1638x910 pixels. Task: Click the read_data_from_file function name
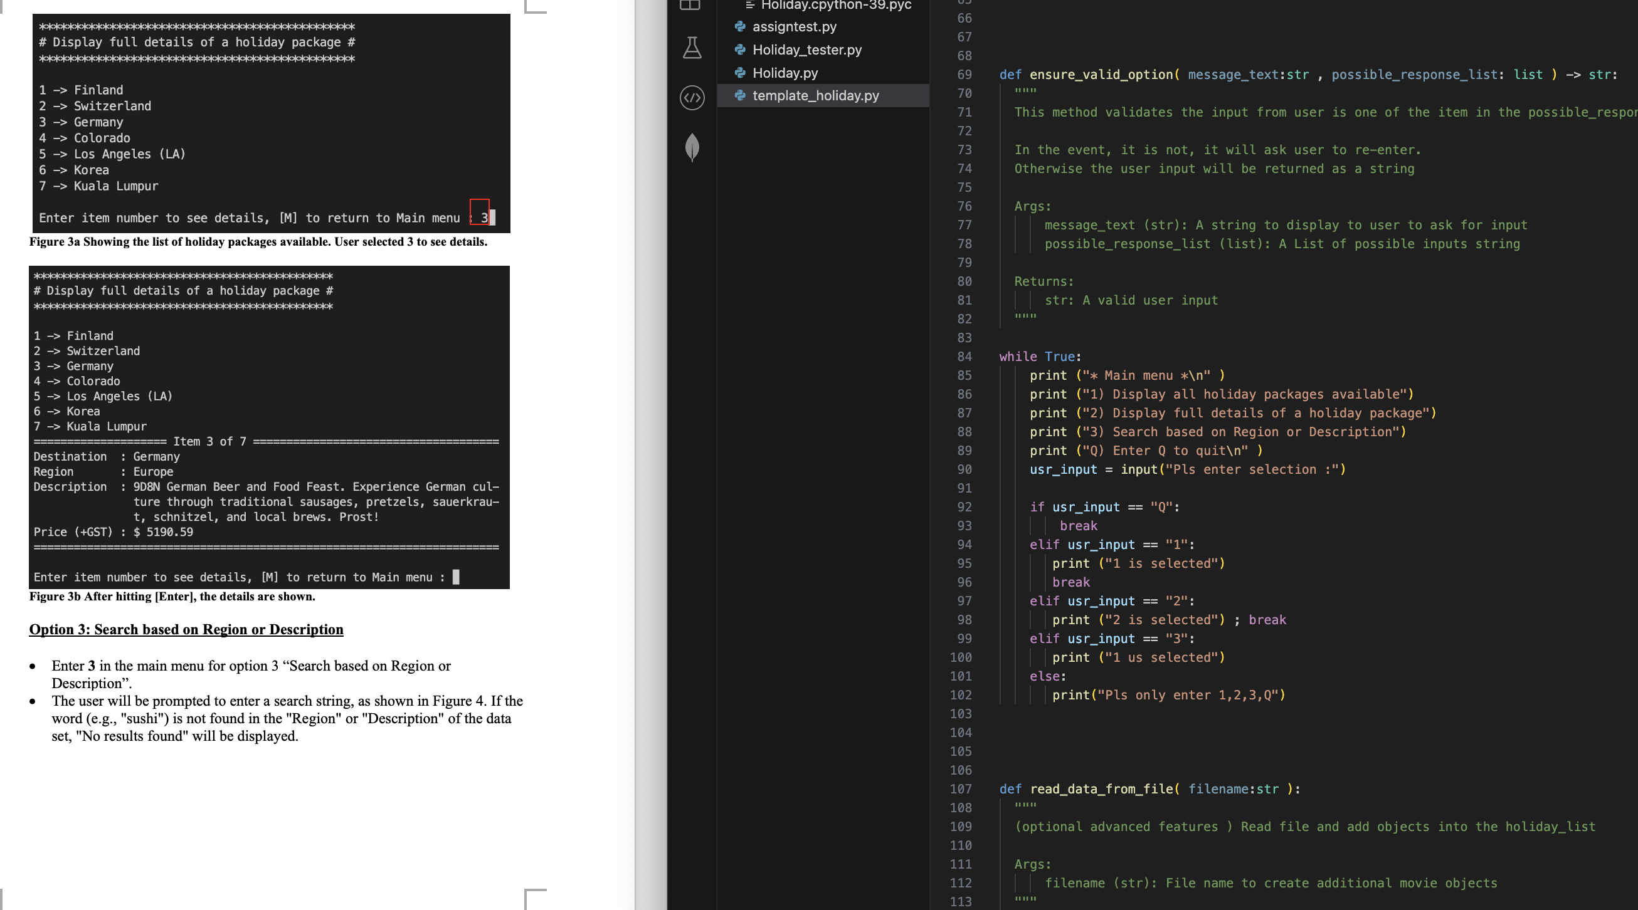coord(1101,788)
